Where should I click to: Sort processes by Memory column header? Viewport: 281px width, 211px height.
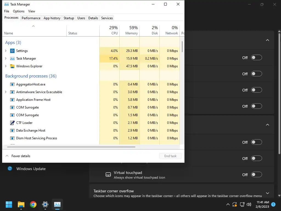tap(130, 30)
